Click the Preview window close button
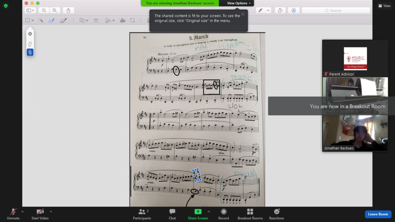395x222 pixels. point(27,3)
